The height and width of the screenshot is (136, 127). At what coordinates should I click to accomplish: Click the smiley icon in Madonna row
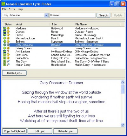coord(8,28)
